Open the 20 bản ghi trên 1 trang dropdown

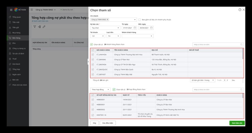pos(202,80)
